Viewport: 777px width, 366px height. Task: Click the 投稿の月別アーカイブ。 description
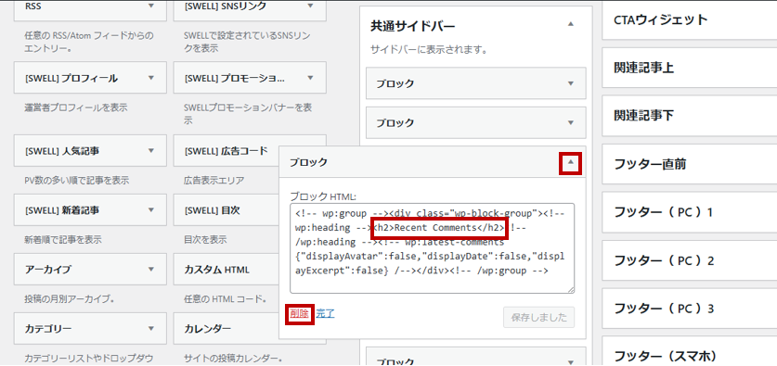pyautogui.click(x=70, y=299)
